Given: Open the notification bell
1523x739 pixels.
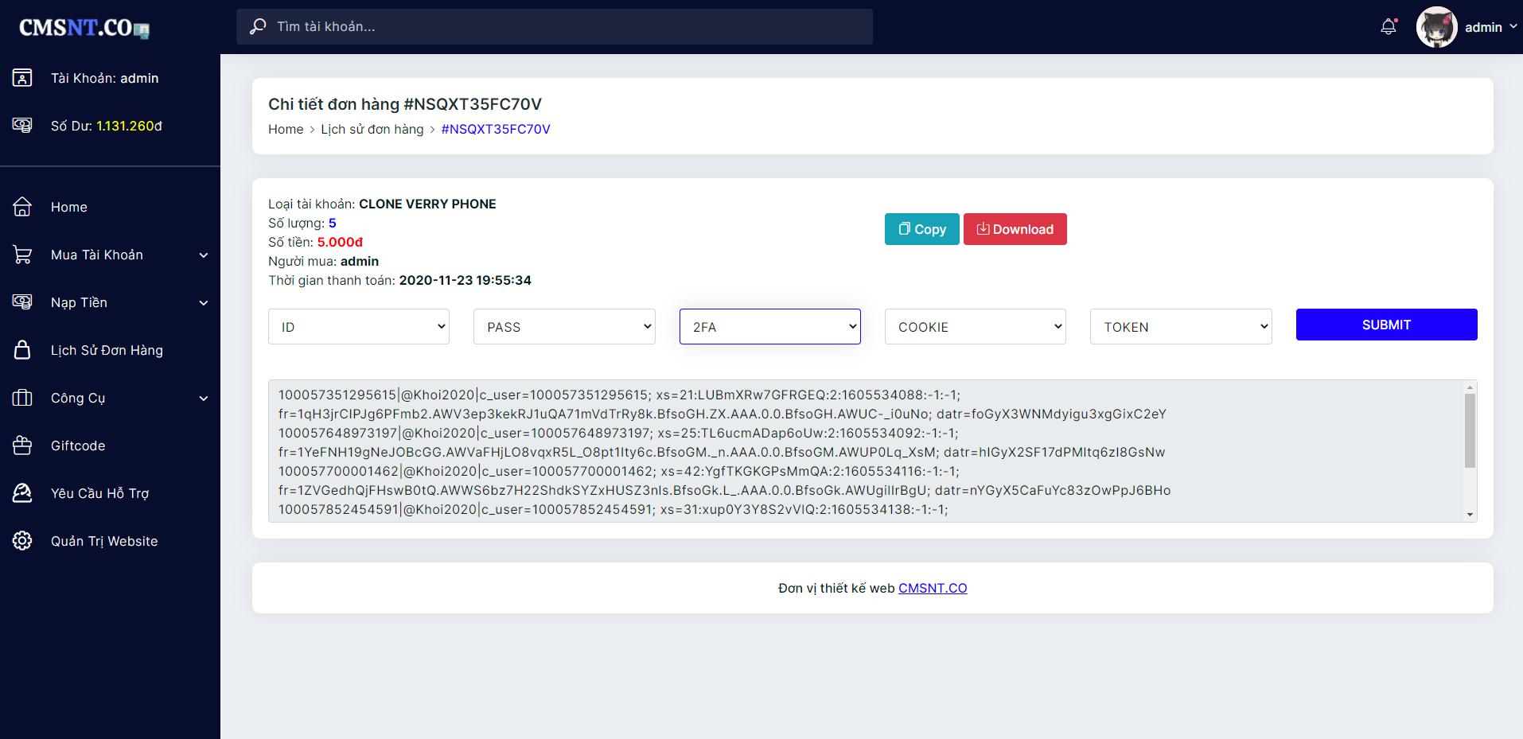Looking at the screenshot, I should tap(1389, 26).
